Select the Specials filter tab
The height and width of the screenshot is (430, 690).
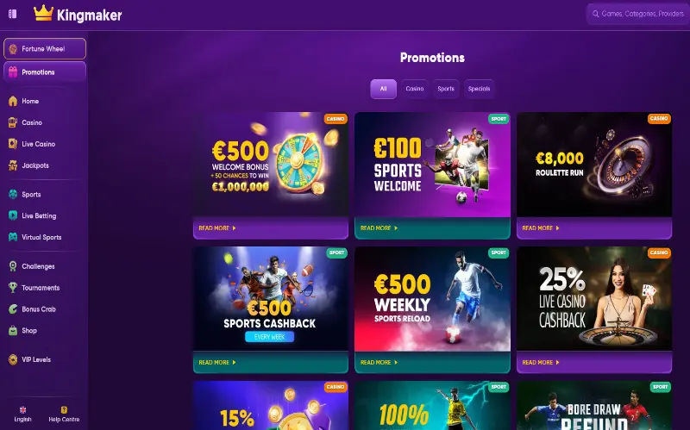479,89
